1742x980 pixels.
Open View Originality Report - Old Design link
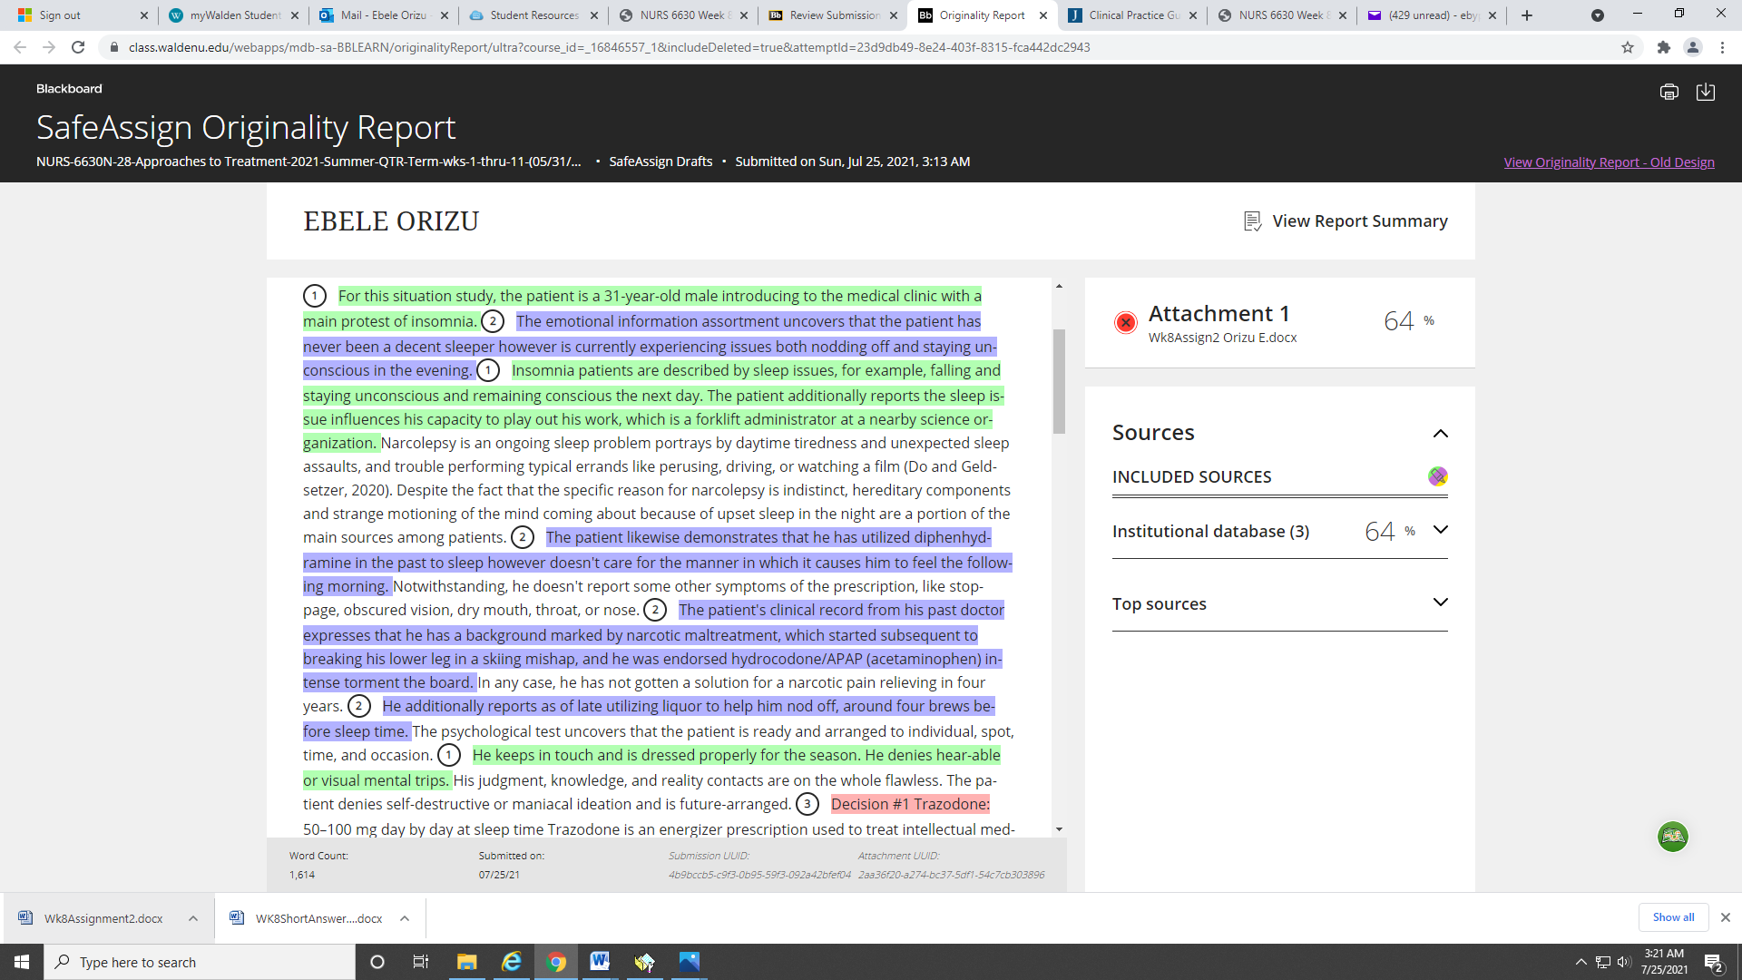click(1609, 162)
